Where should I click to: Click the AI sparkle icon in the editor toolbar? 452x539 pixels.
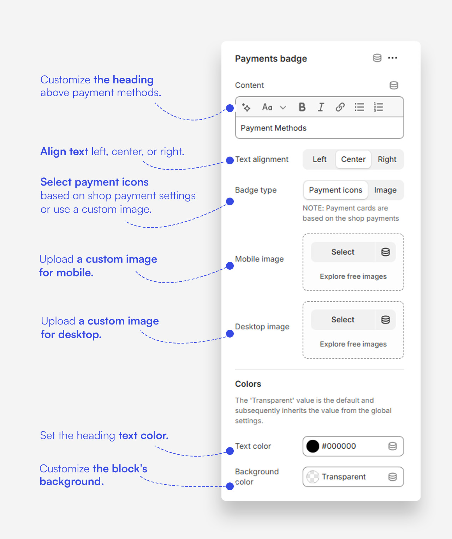click(x=246, y=107)
